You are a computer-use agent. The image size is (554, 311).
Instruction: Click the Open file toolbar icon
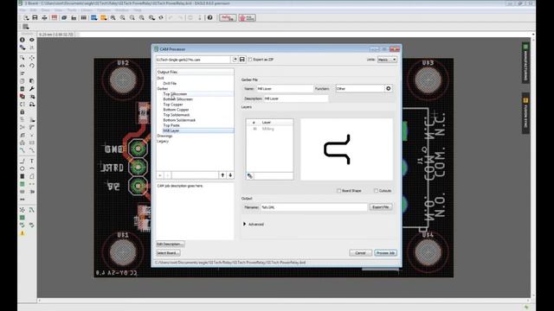26,17
